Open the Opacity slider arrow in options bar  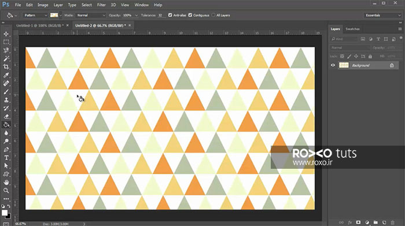137,16
